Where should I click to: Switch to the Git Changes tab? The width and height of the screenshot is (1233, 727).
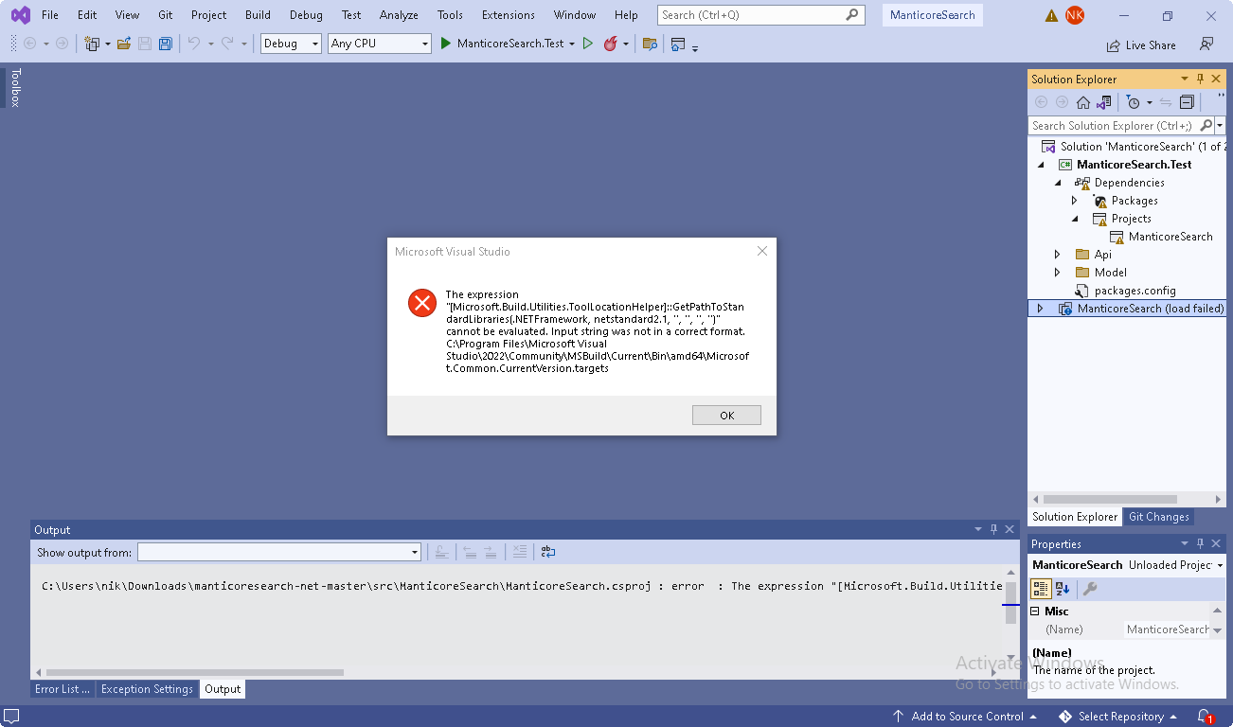coord(1159,517)
